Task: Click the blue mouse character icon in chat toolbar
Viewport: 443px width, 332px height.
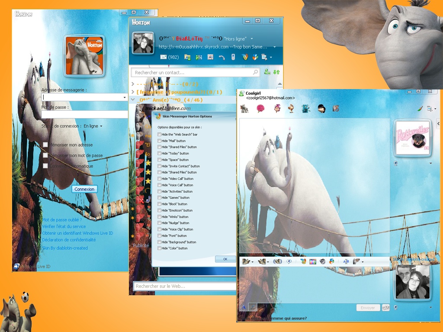Action: [306, 109]
